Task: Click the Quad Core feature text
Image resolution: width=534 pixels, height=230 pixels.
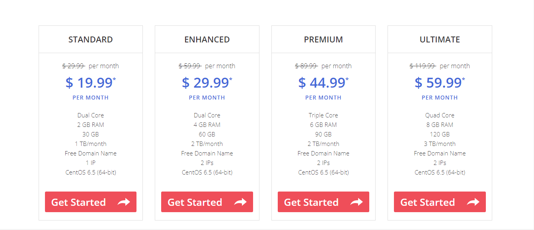Action: 440,115
